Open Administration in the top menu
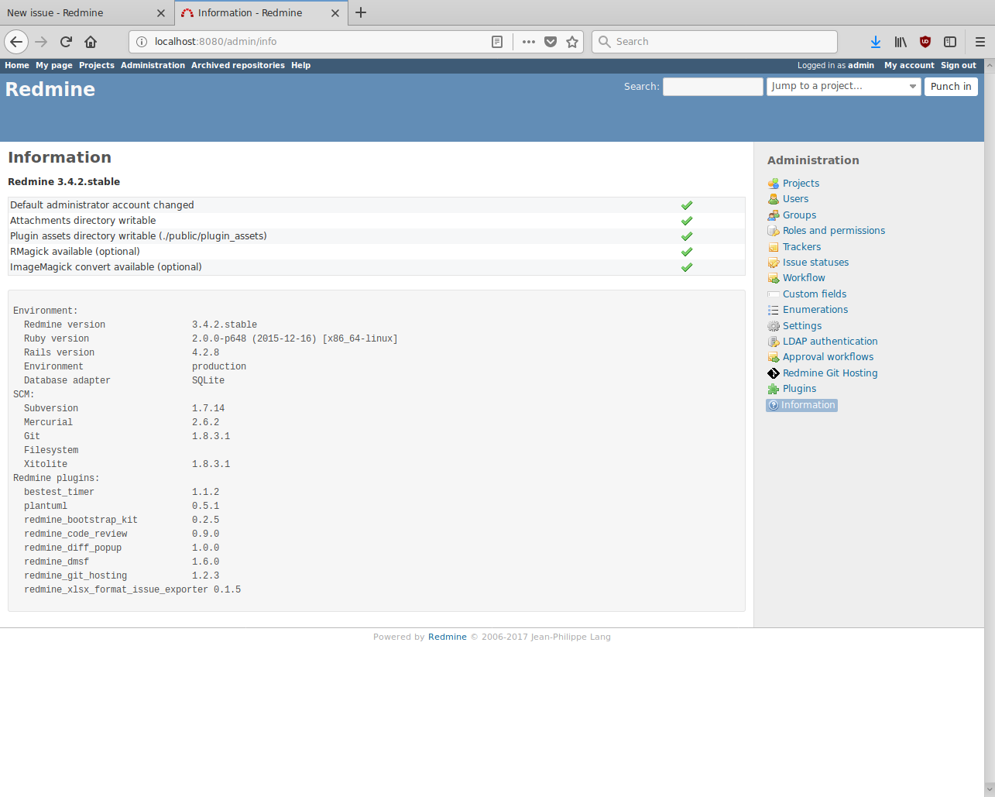 pyautogui.click(x=153, y=66)
